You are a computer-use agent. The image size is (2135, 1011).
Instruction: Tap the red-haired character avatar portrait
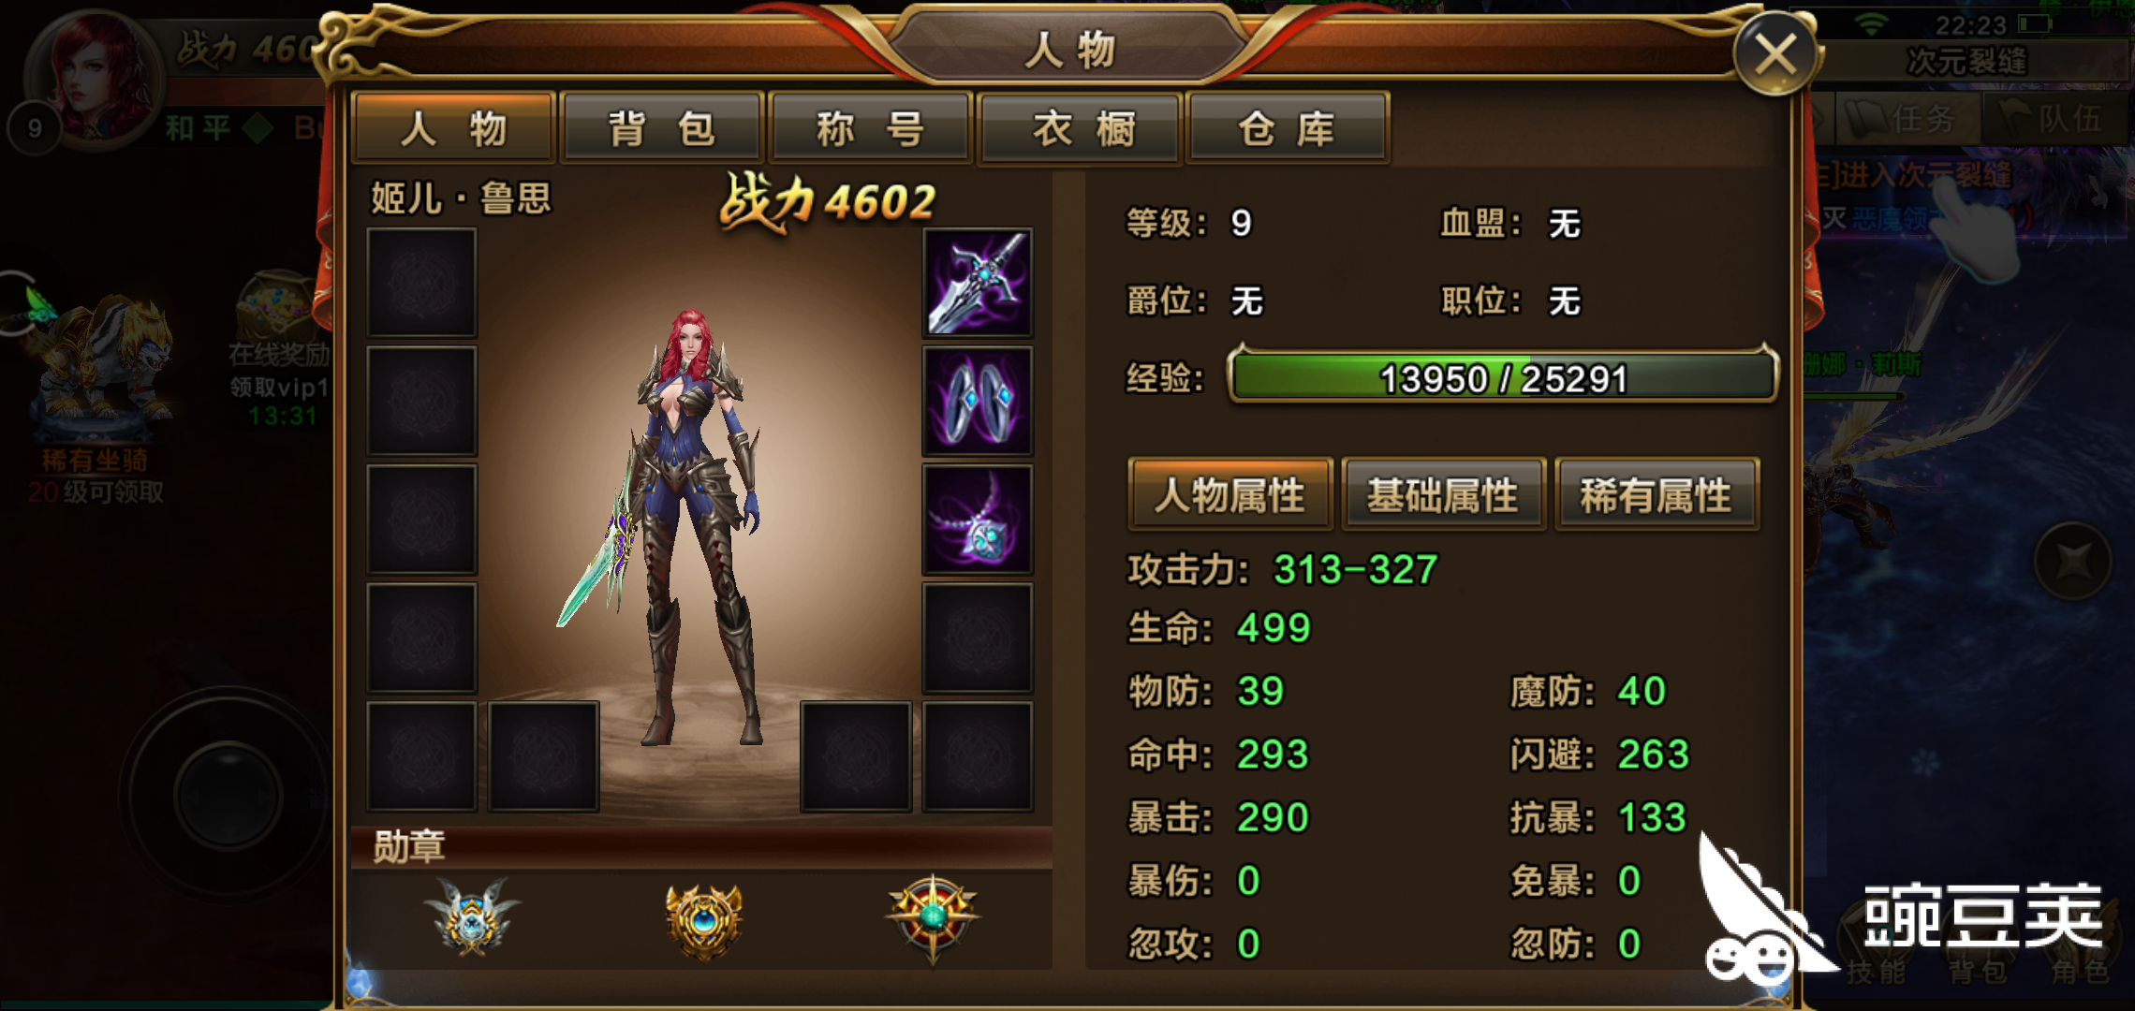(x=94, y=80)
